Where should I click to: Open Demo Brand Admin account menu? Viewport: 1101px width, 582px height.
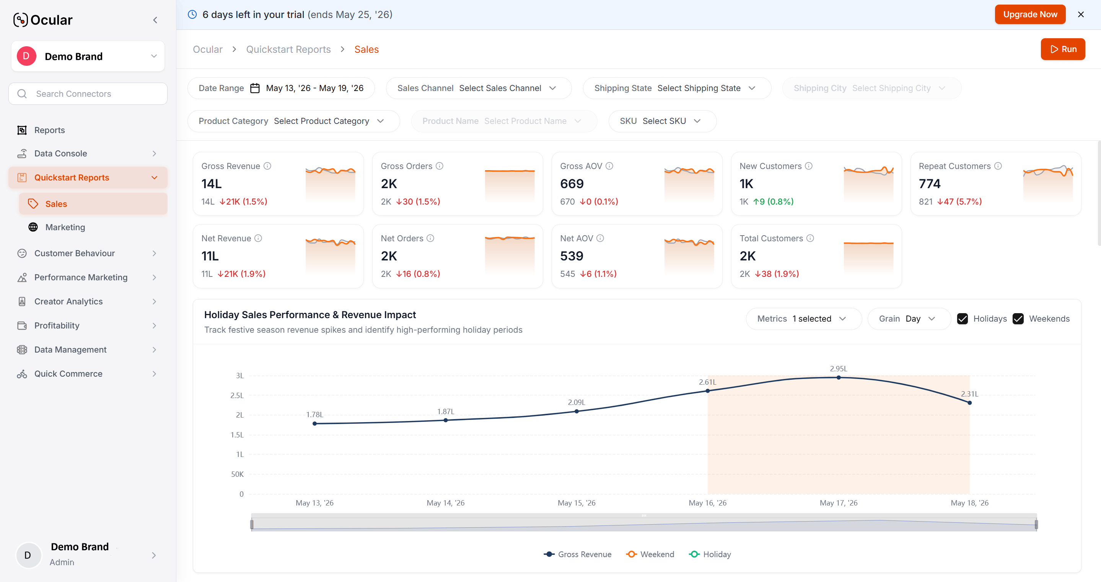click(x=88, y=555)
